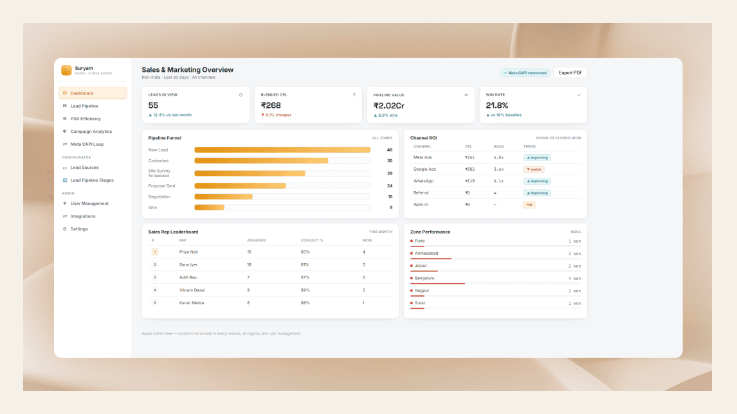Click the improving trend badge for Meta Ads

click(x=537, y=157)
